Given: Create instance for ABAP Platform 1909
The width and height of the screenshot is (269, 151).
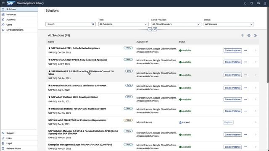Looking at the screenshot, I should (x=232, y=99).
